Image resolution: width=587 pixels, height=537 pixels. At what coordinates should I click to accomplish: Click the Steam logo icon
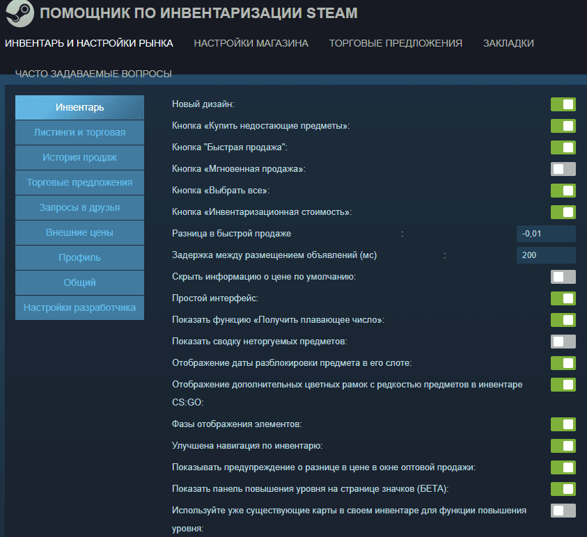tap(18, 14)
